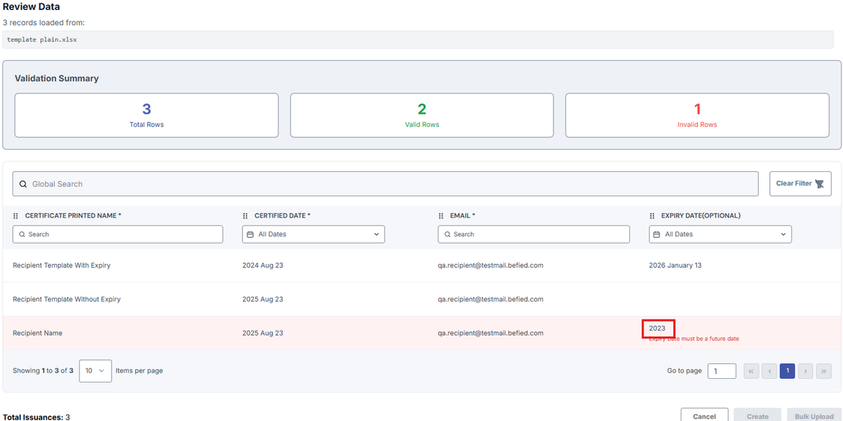This screenshot has width=843, height=421.
Task: Click the Total Issuances: 3 label
Action: (37, 417)
